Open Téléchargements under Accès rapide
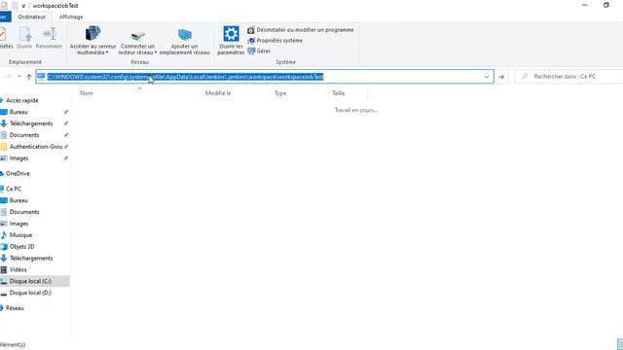Image resolution: width=623 pixels, height=350 pixels. (31, 123)
